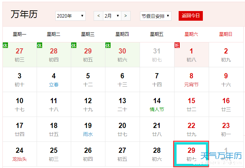This screenshot has width=245, height=168.
Task: Click the 万年历 title
Action: (x=24, y=14)
